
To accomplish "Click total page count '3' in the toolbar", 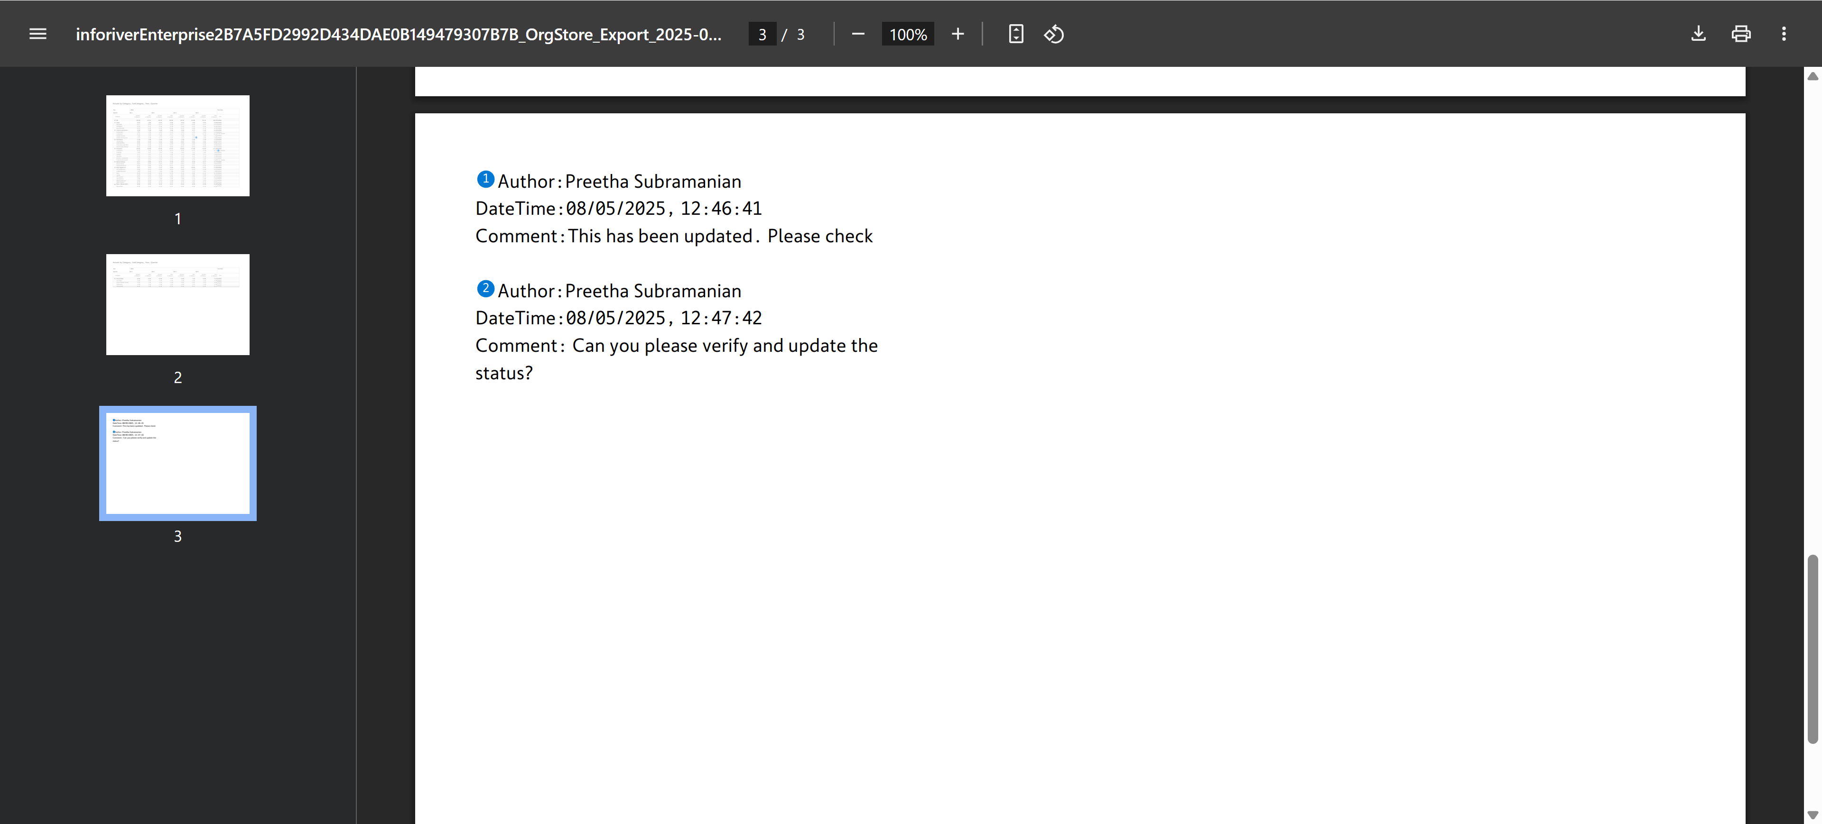I will [x=800, y=34].
